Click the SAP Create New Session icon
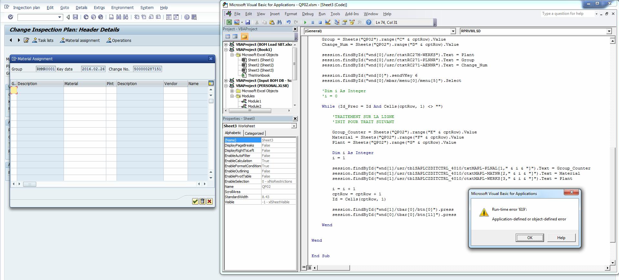 coord(169,17)
